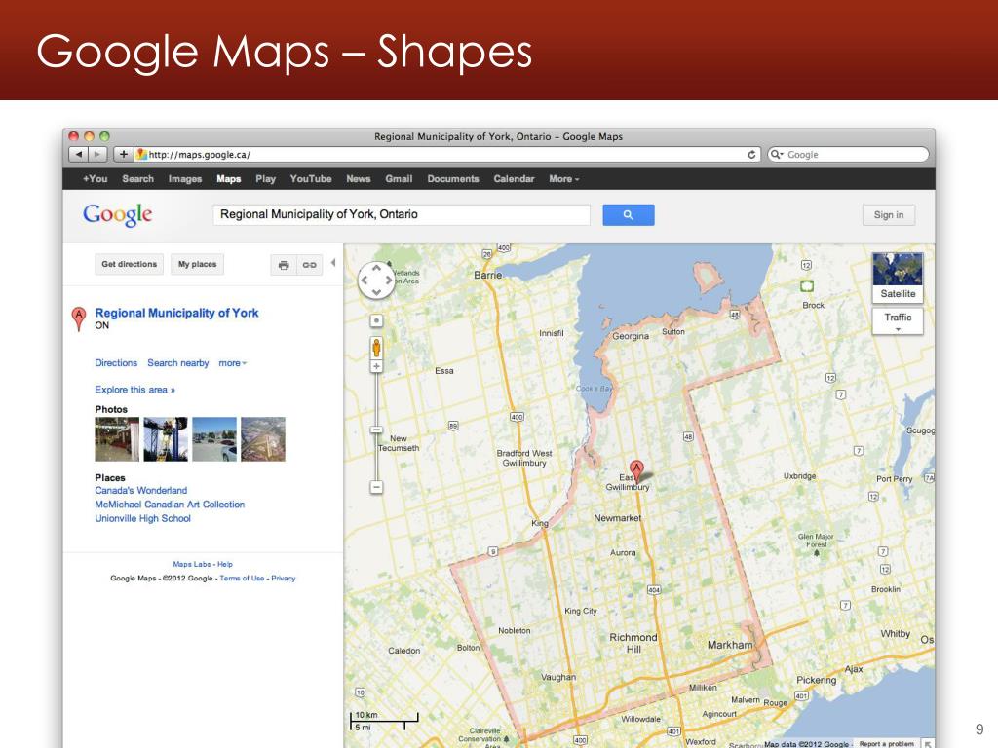Click the blue magnifier search button
The width and height of the screenshot is (998, 748).
[x=629, y=215]
